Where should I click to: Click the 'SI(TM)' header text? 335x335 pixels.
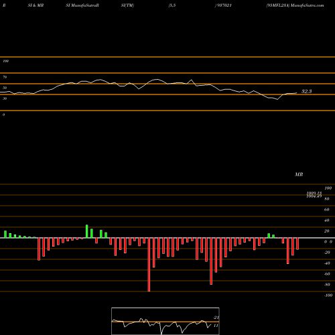pyautogui.click(x=127, y=5)
